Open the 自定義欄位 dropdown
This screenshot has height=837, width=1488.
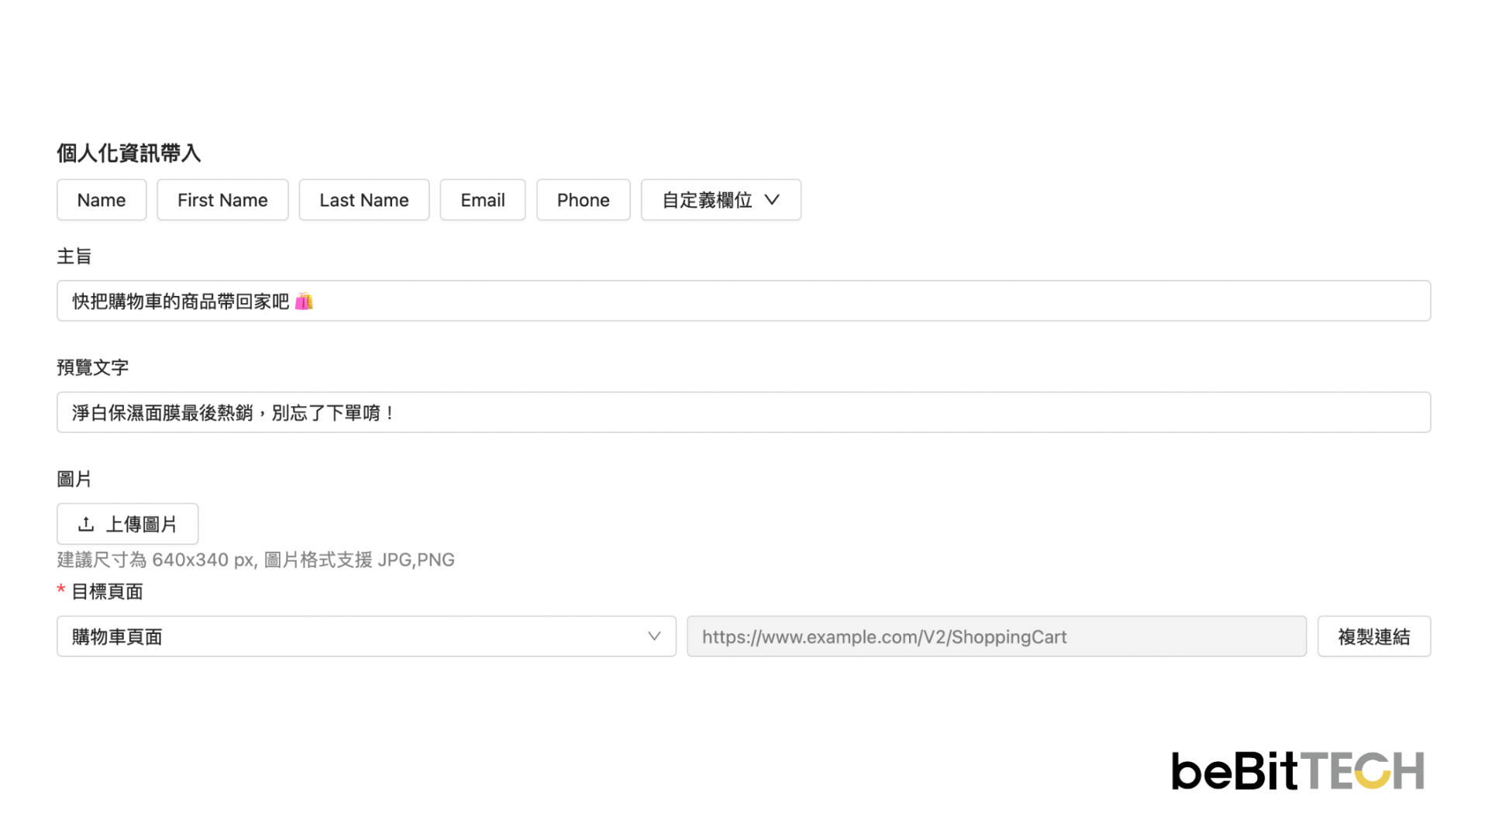(x=721, y=199)
